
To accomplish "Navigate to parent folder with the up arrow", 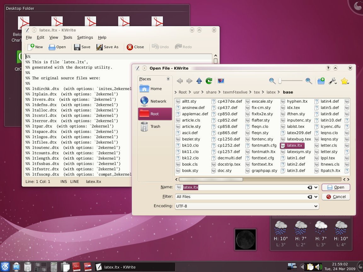I will click(199, 81).
